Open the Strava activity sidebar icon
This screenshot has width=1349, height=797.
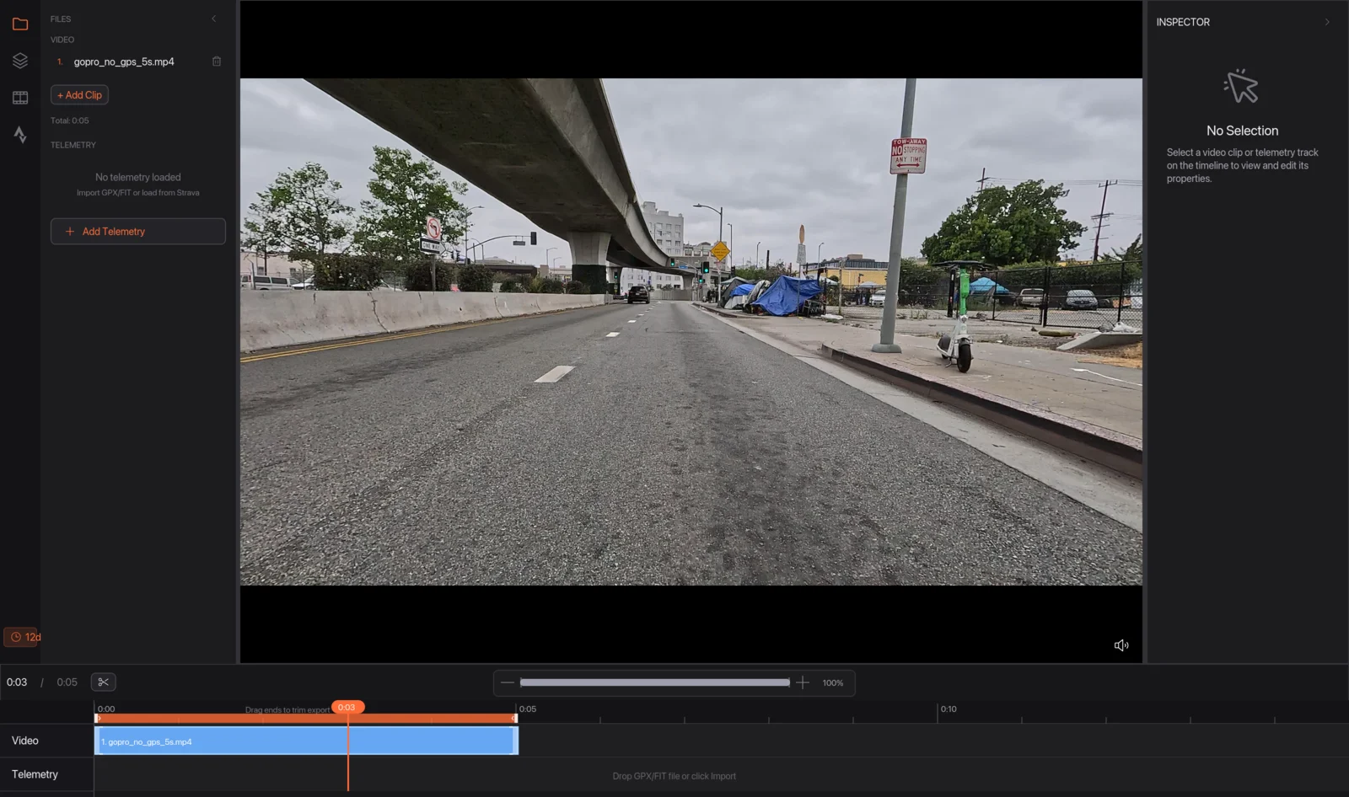pyautogui.click(x=20, y=135)
